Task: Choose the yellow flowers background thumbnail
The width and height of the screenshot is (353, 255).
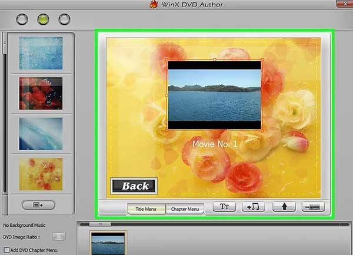Action: coord(41,174)
